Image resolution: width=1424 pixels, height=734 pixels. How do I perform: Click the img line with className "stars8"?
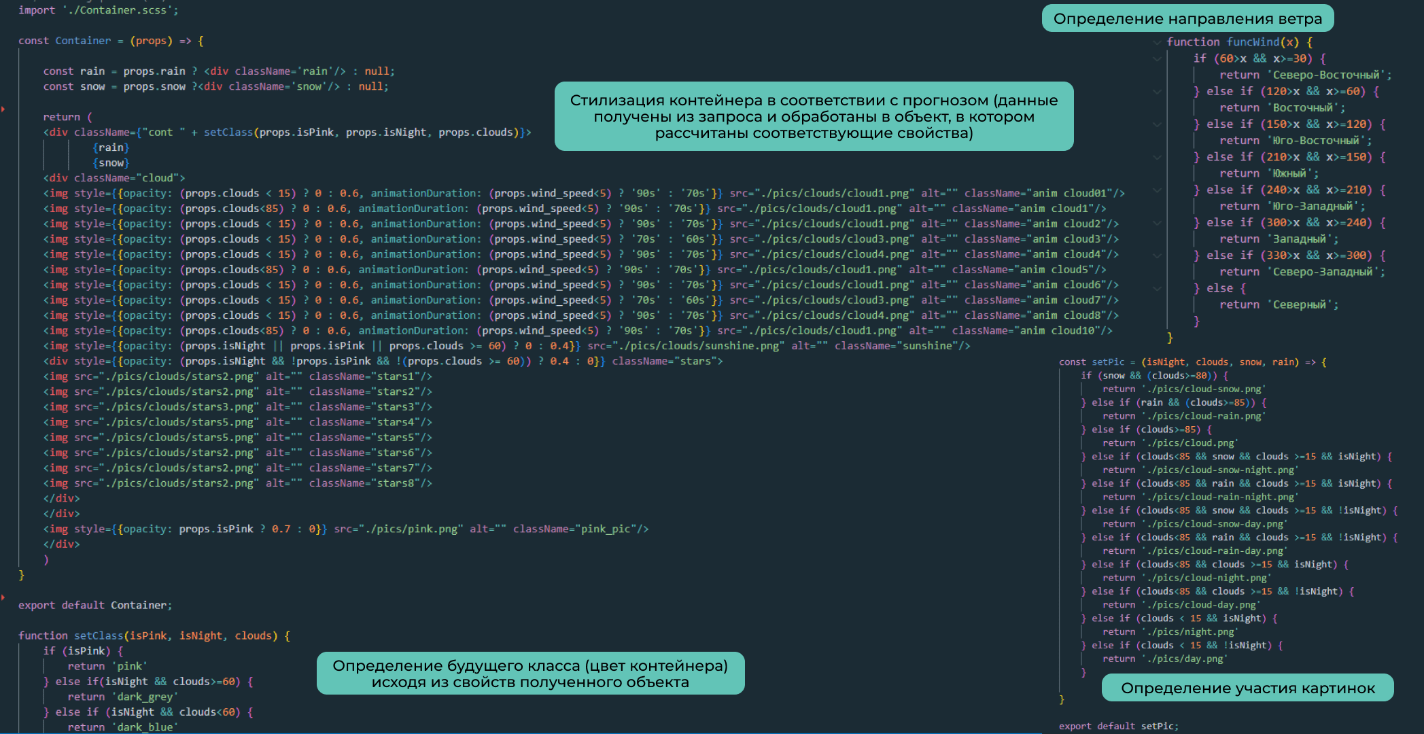point(238,483)
